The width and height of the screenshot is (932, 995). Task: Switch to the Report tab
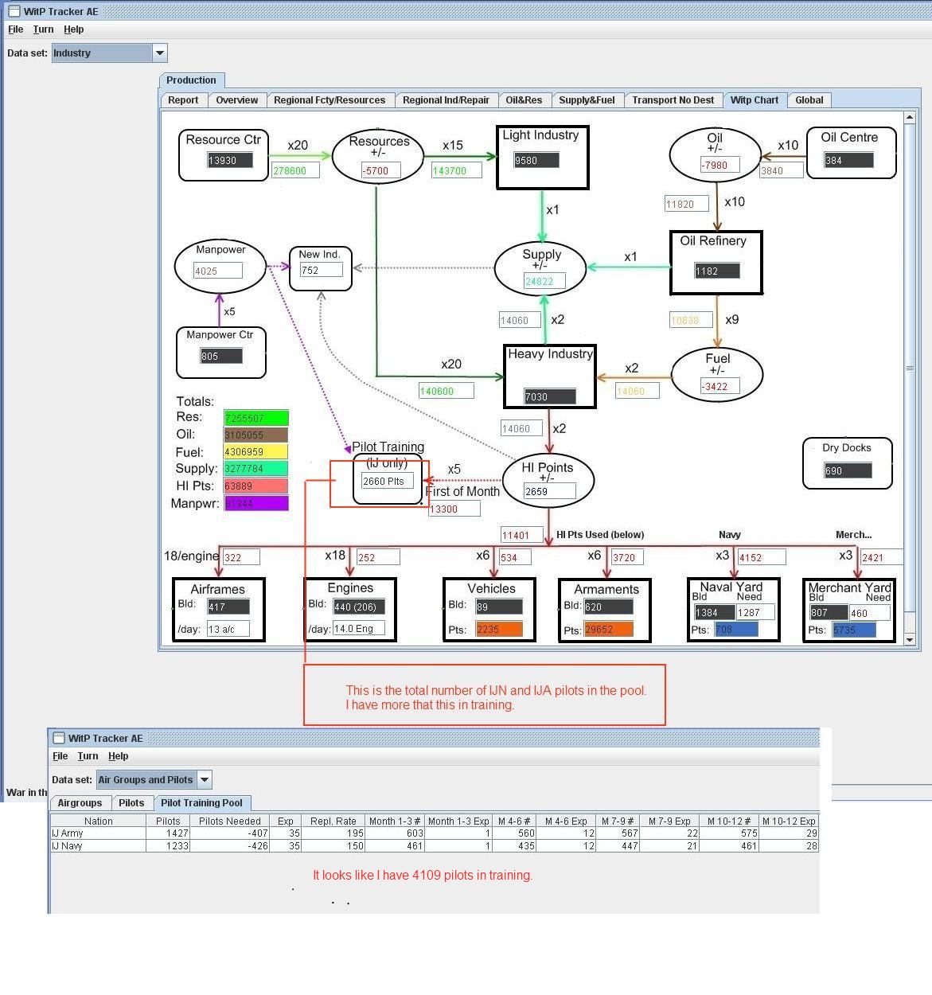(x=183, y=100)
